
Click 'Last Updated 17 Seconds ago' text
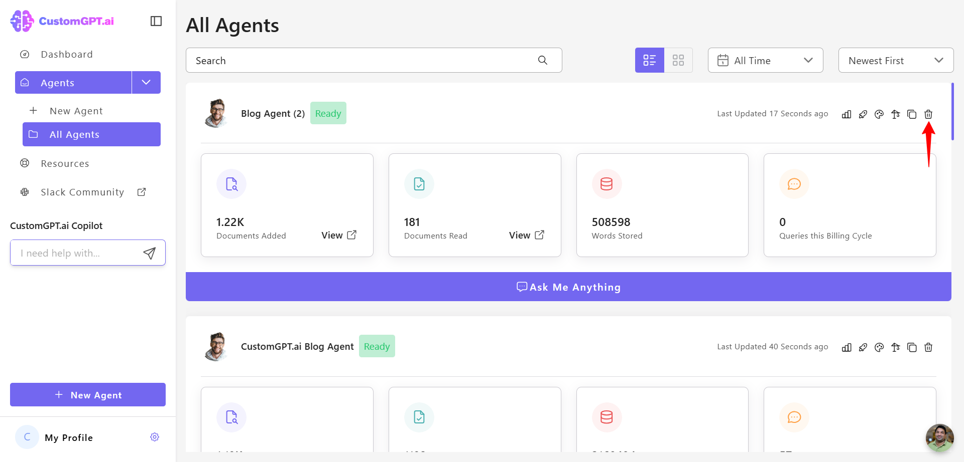coord(773,114)
